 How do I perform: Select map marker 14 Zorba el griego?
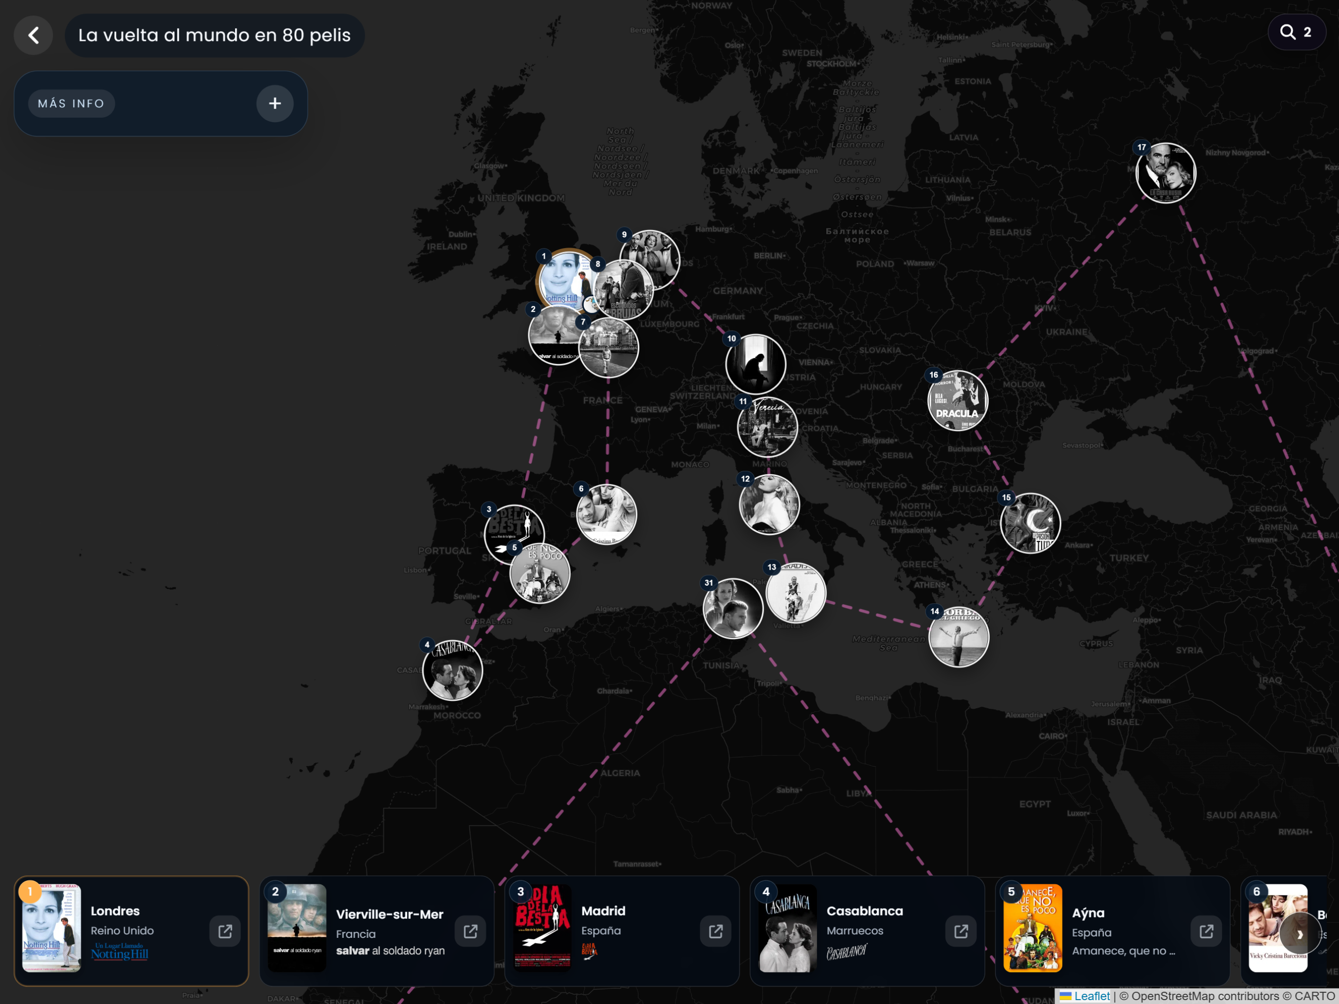pos(959,637)
